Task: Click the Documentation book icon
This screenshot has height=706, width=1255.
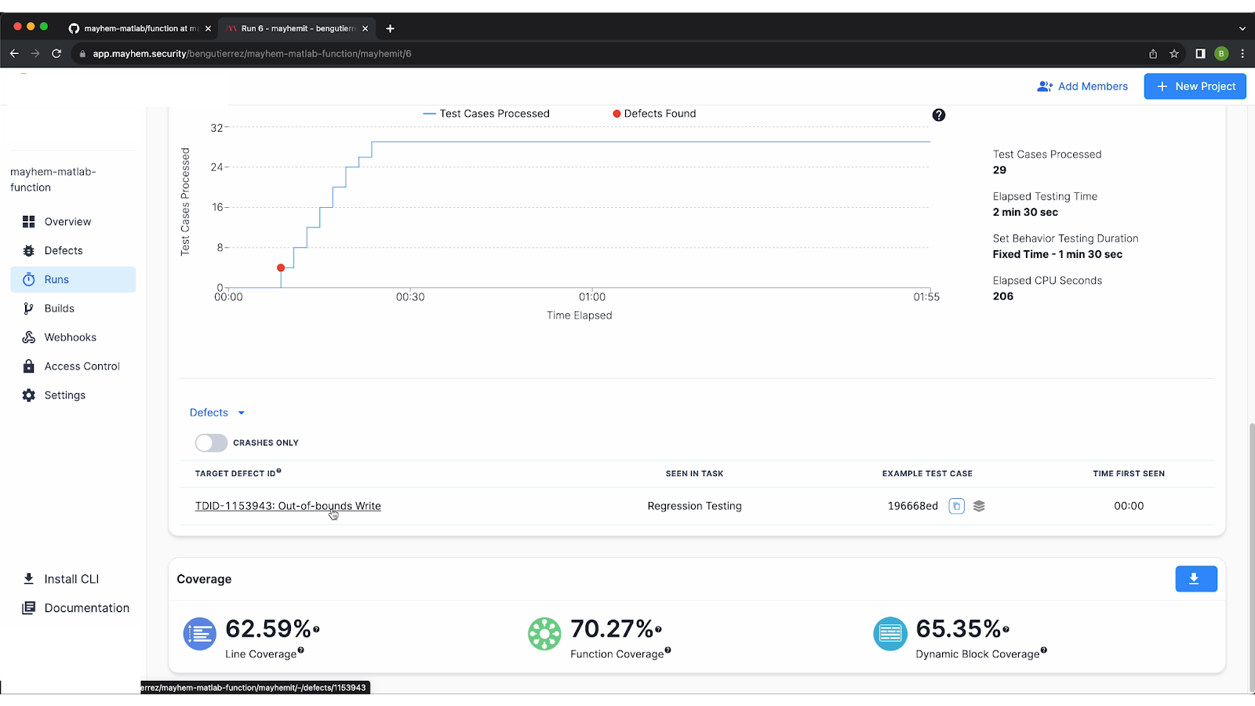Action: tap(29, 608)
